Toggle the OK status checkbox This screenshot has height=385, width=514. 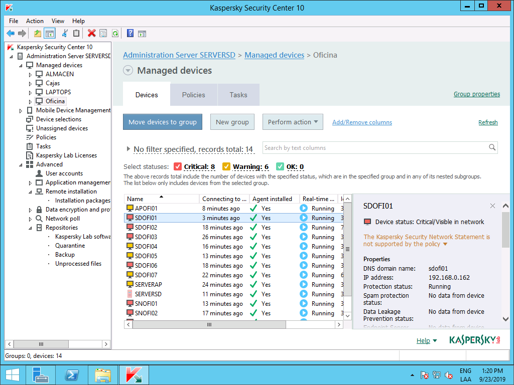(x=280, y=167)
